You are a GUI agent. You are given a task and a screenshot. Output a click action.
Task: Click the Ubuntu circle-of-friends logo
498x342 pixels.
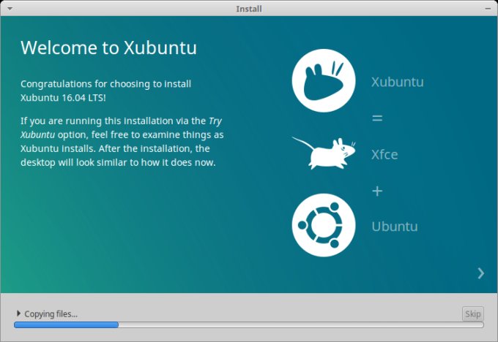pos(324,225)
